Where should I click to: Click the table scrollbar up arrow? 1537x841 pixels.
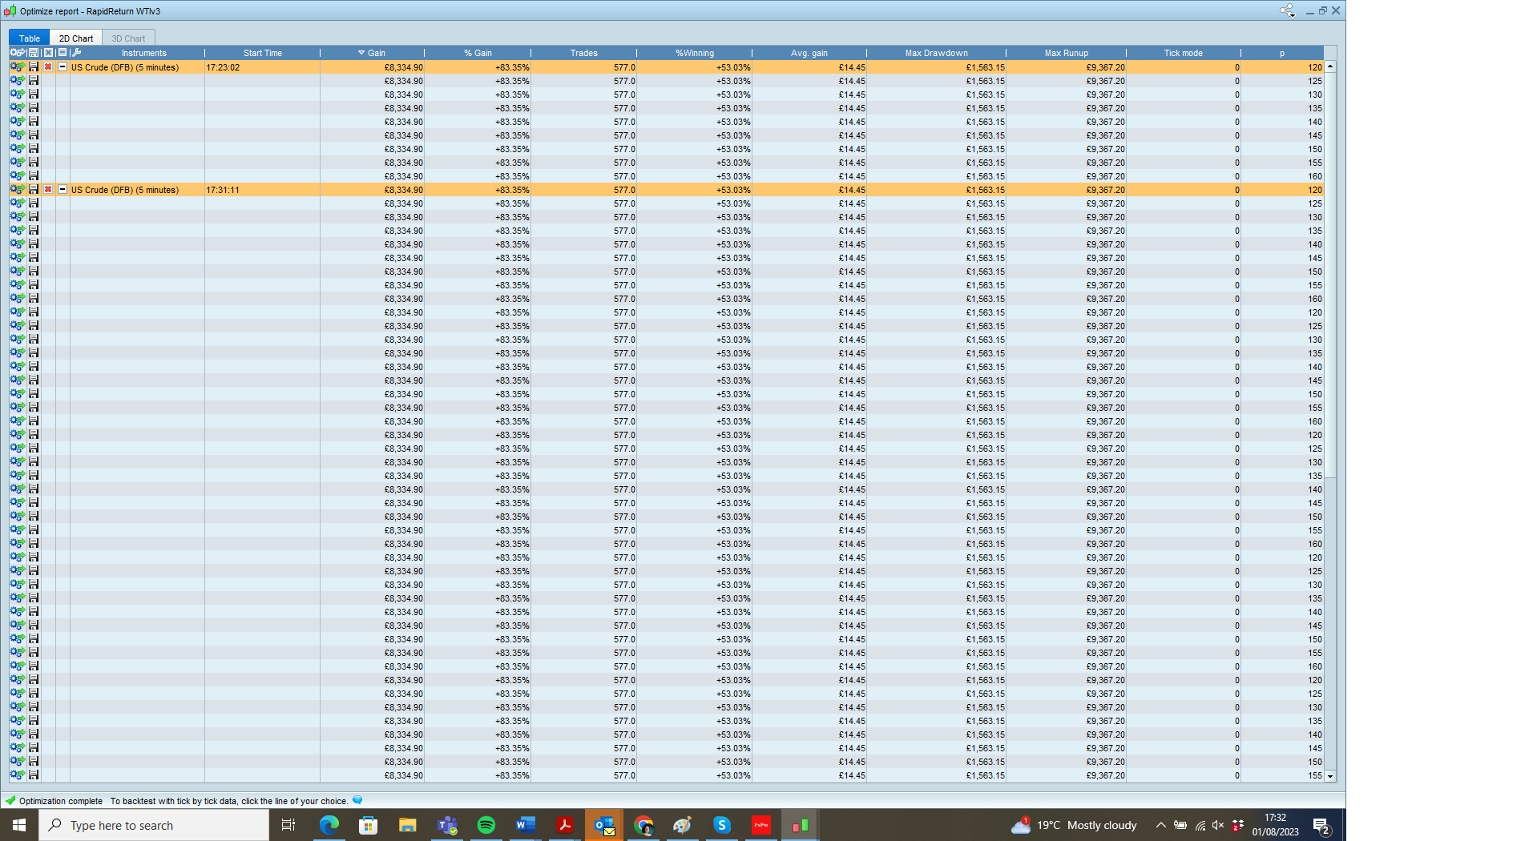1330,66
